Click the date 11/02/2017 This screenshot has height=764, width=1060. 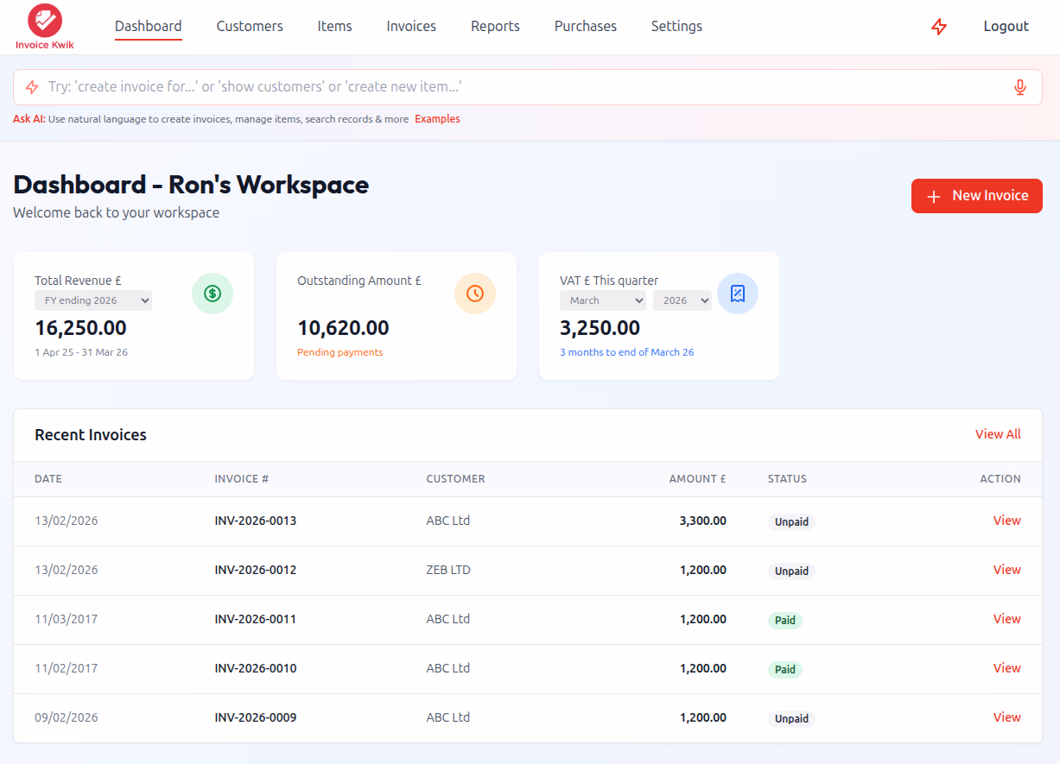(x=67, y=668)
